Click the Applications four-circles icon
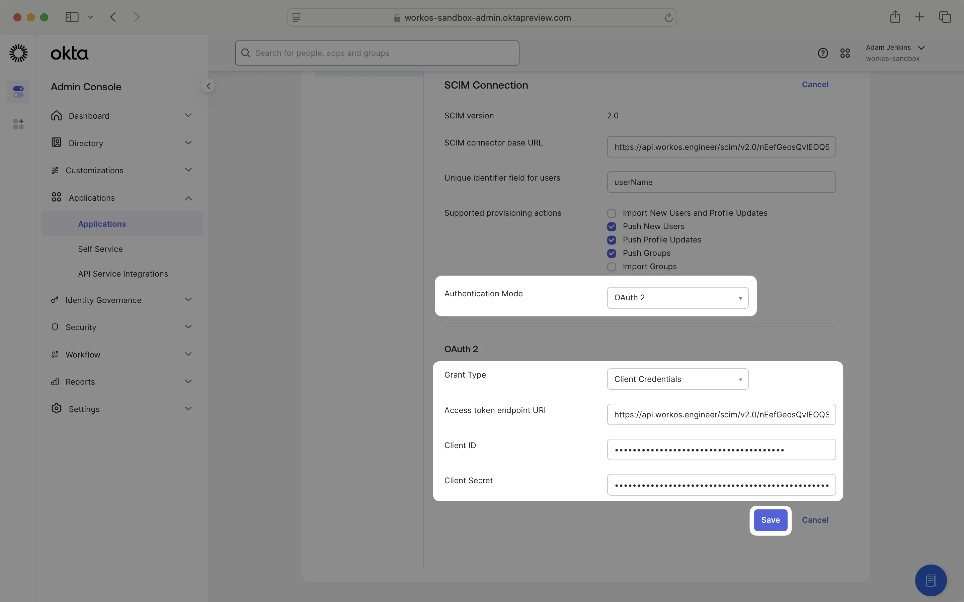 57,197
